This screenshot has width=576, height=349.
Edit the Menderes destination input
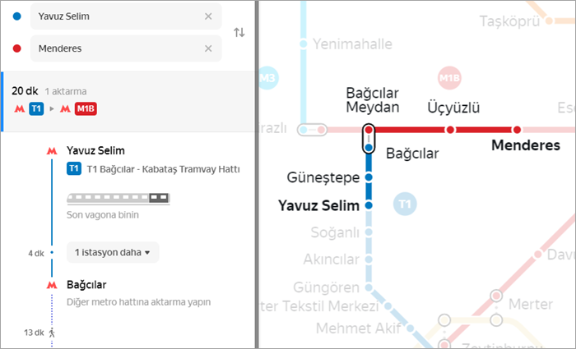tap(118, 48)
